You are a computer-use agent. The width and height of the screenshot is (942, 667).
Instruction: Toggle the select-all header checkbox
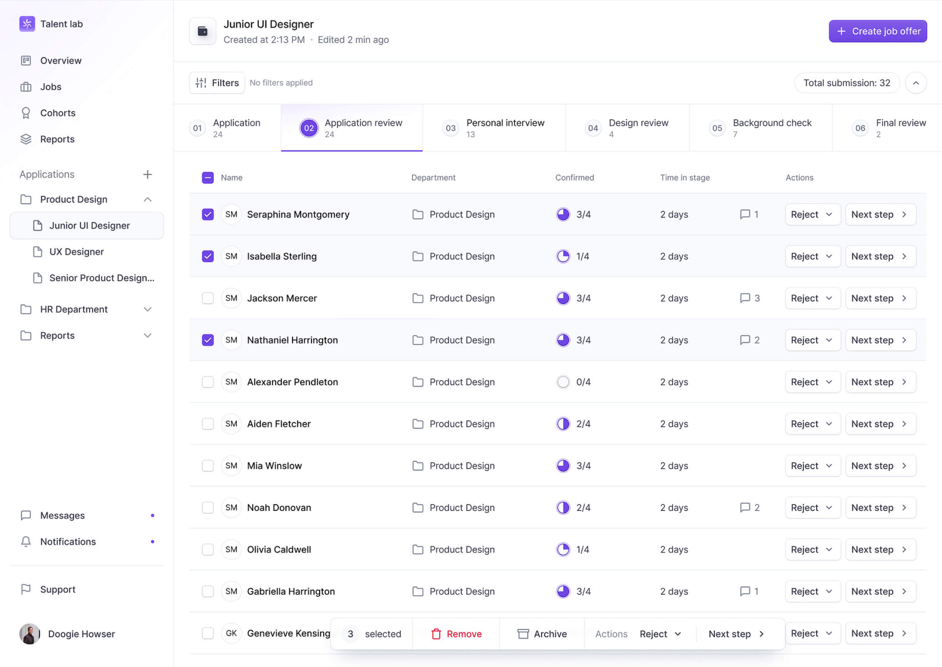208,178
